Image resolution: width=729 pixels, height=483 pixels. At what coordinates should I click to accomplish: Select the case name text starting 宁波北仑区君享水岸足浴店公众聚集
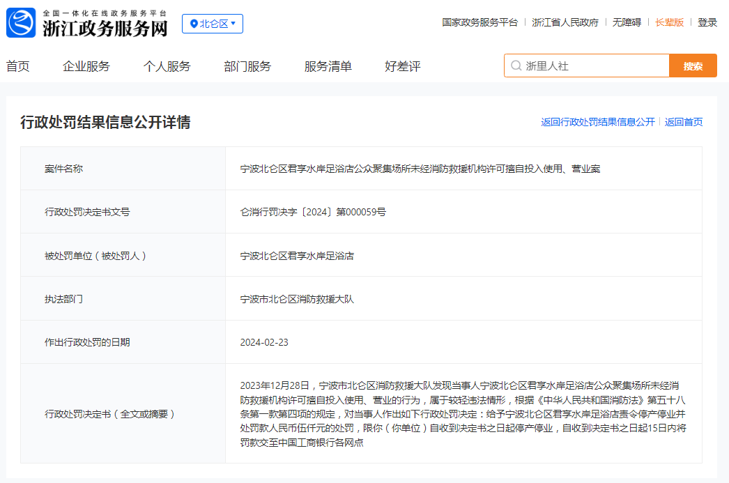point(420,169)
